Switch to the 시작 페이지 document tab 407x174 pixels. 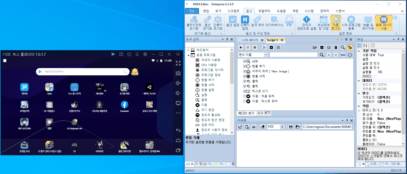pos(250,40)
